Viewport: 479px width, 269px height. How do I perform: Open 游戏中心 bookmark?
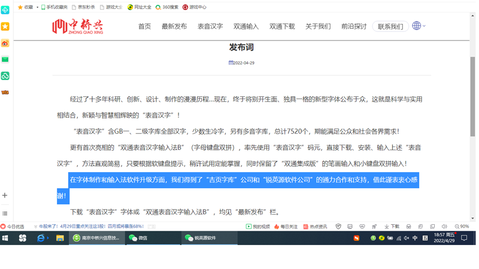[194, 7]
